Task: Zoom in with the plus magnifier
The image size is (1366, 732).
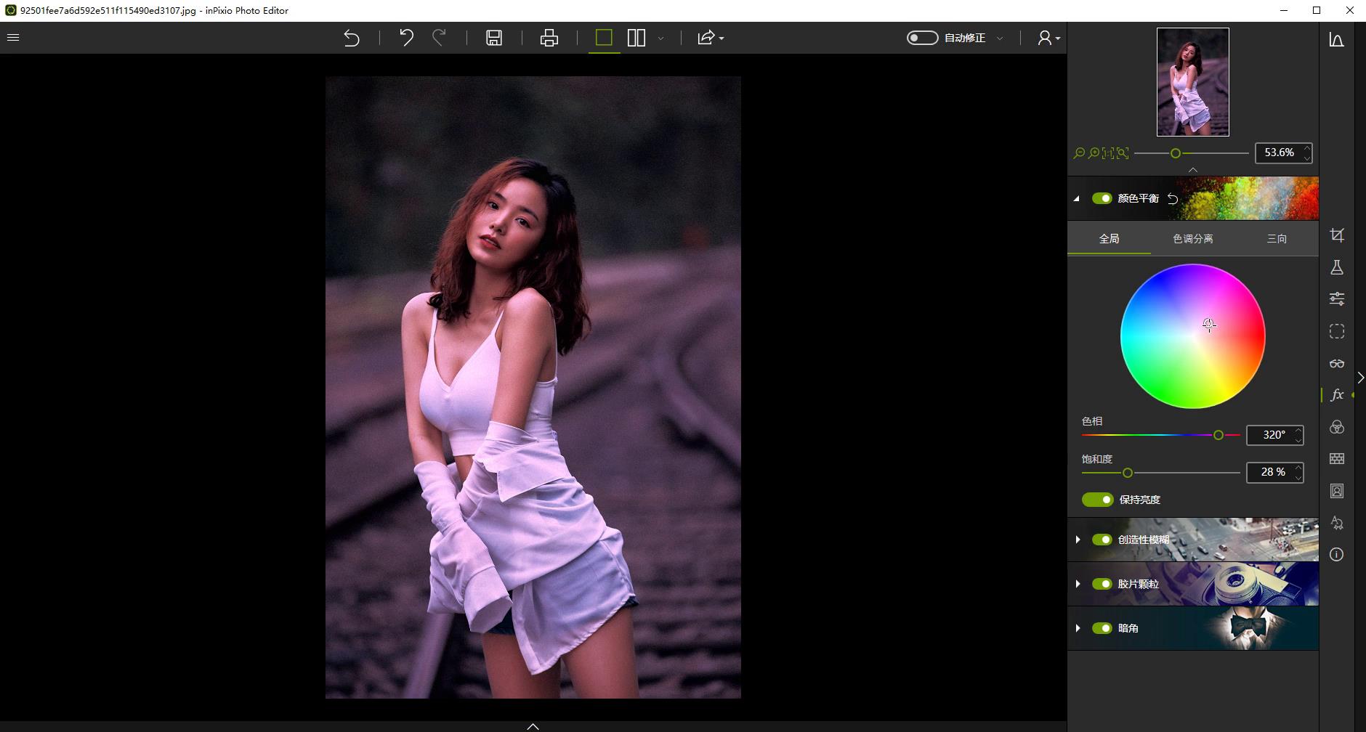Action: click(1094, 153)
